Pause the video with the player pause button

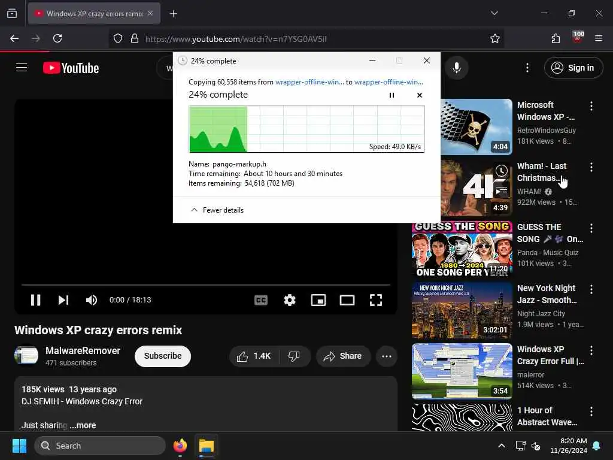click(x=35, y=300)
